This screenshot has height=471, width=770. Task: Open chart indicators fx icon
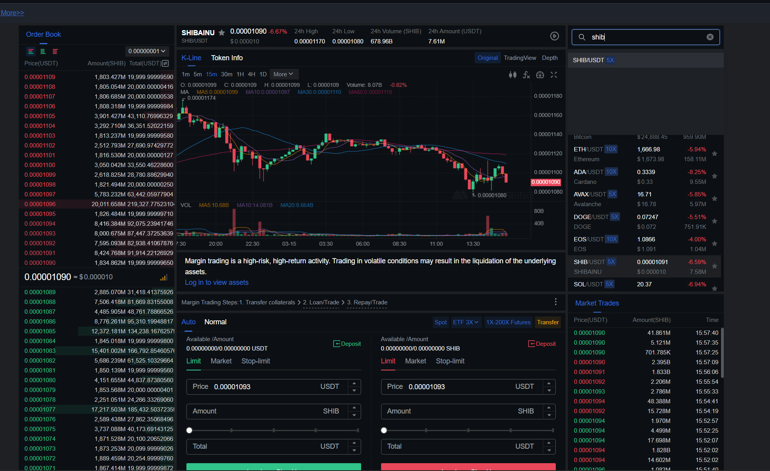pyautogui.click(x=526, y=75)
